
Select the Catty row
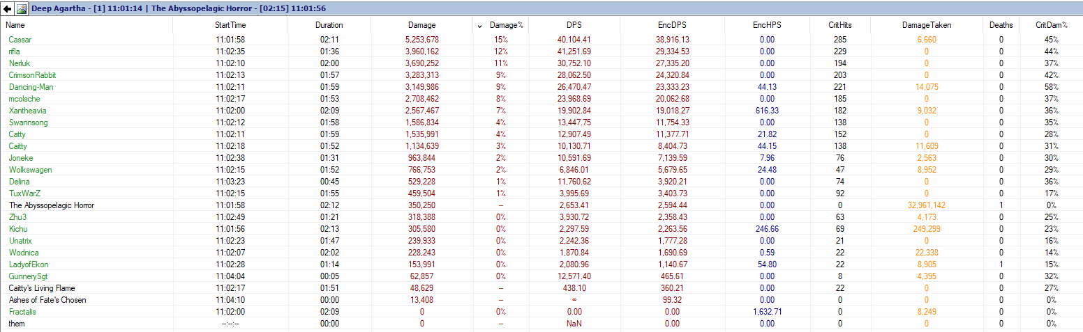click(541, 134)
